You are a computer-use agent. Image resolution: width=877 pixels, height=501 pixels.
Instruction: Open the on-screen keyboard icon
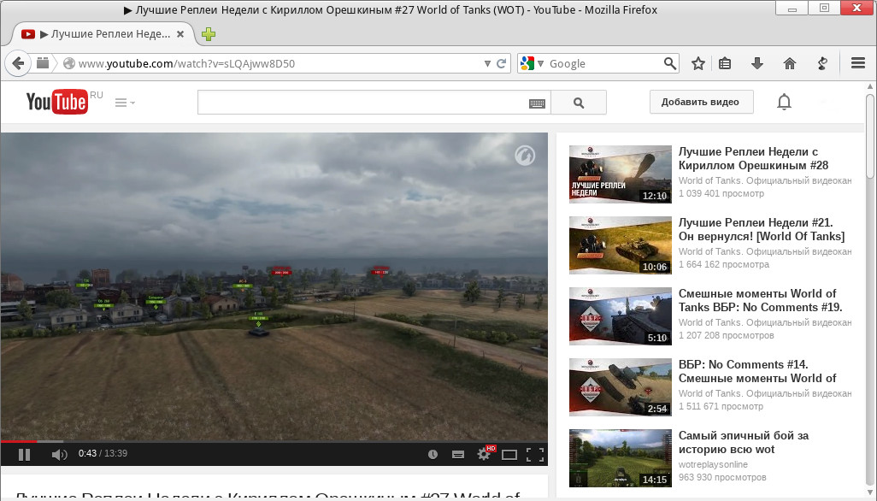[537, 103]
